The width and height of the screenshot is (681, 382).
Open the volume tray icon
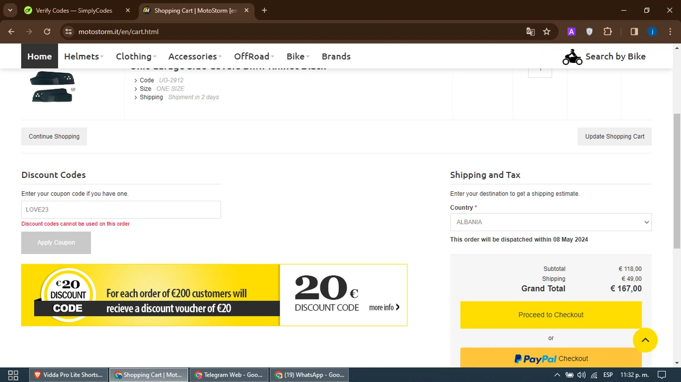point(582,375)
